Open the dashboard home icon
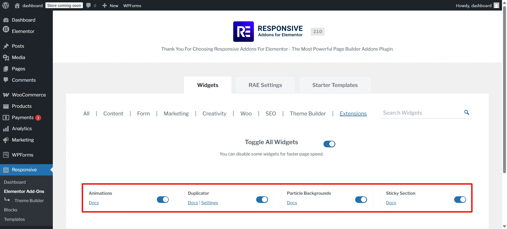This screenshot has width=507, height=229. pos(17,6)
